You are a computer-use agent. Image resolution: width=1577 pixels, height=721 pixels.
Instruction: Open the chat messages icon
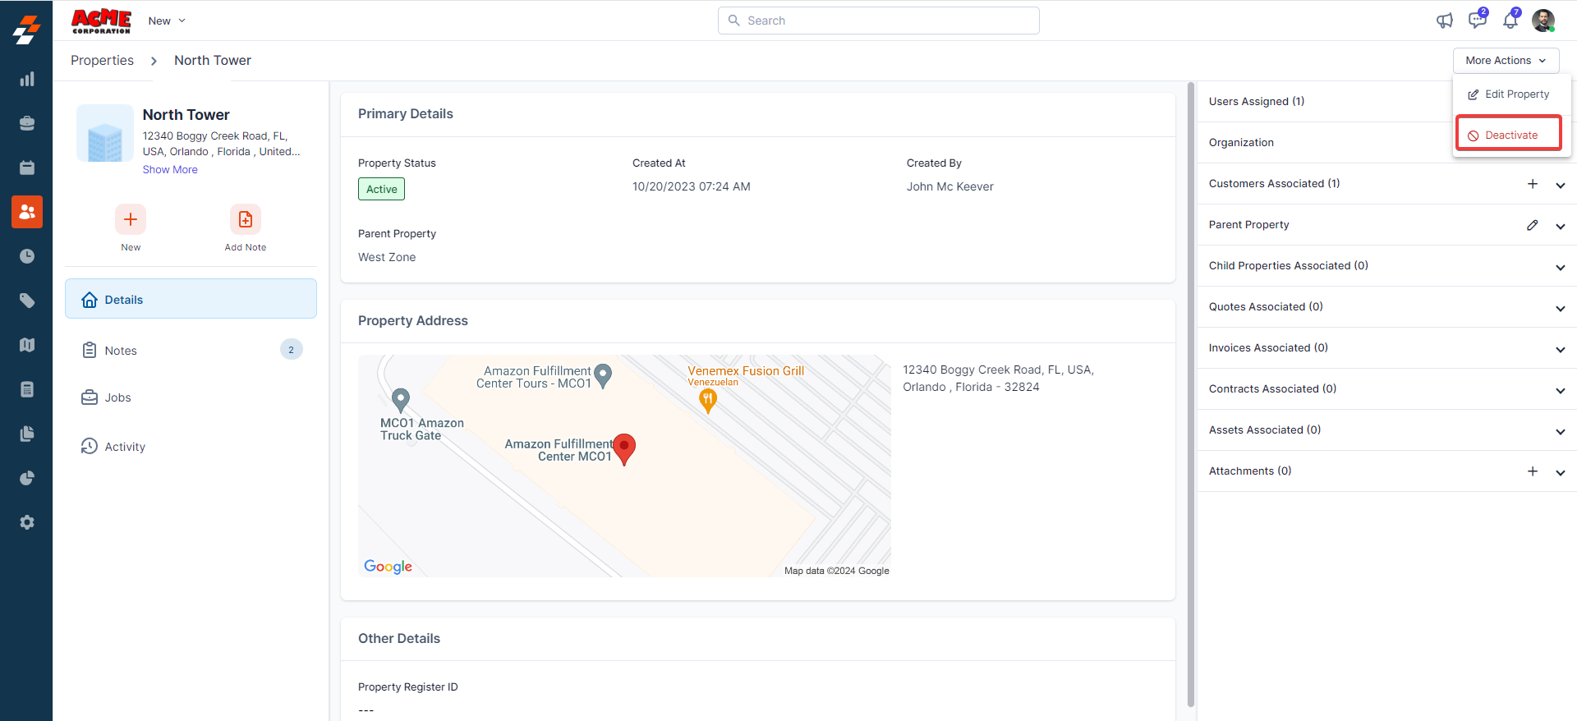[1477, 21]
